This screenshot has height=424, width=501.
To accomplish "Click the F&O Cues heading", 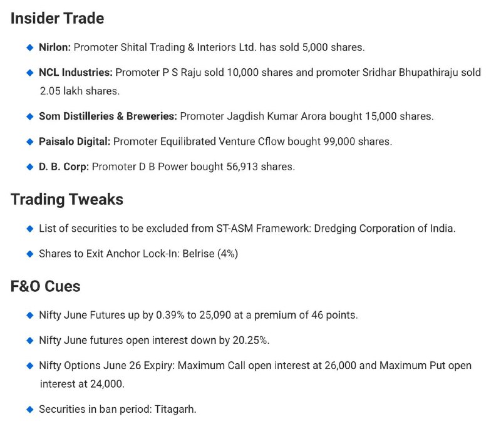I will pyautogui.click(x=45, y=286).
